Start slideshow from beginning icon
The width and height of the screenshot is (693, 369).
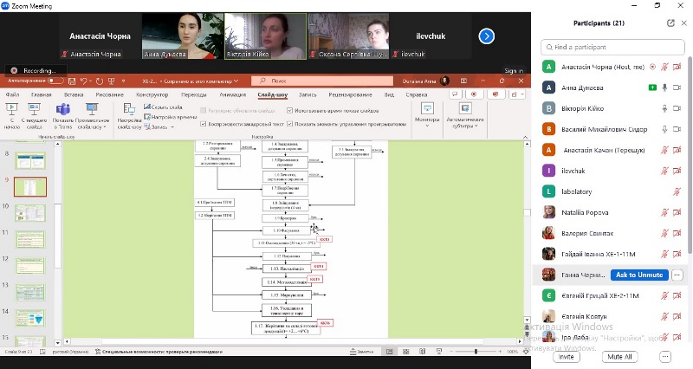pyautogui.click(x=11, y=109)
